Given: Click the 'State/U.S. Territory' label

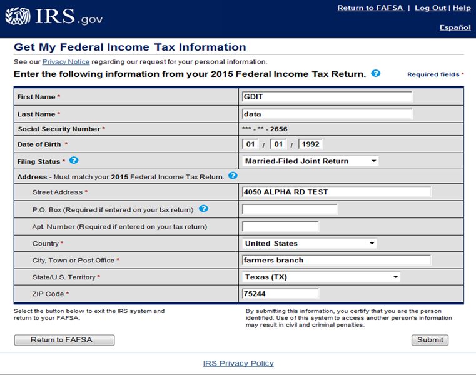Looking at the screenshot, I should tap(64, 277).
